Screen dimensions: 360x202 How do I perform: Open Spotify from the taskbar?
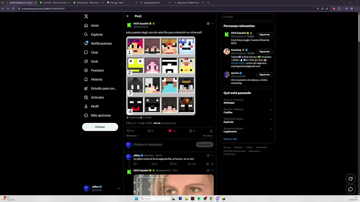pos(199,199)
